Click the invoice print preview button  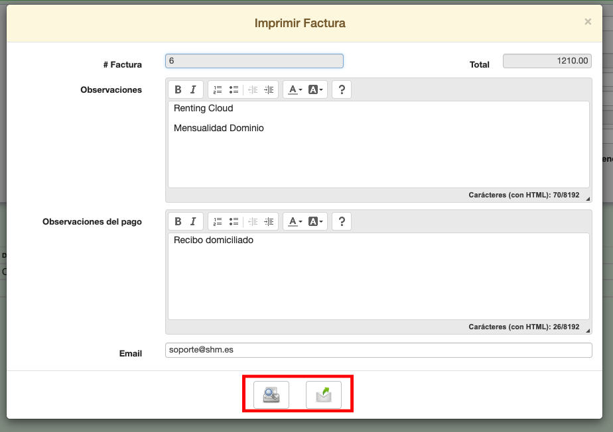(x=271, y=395)
